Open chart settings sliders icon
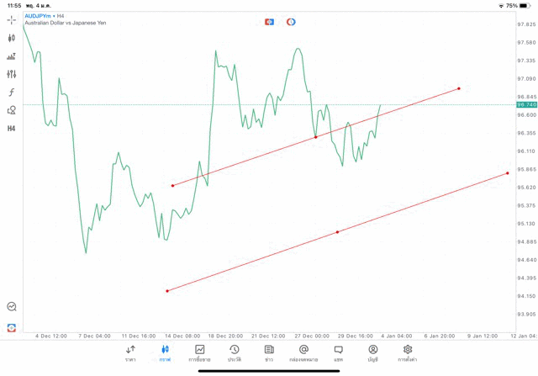Viewport: 538px width, 376px height. pyautogui.click(x=12, y=74)
